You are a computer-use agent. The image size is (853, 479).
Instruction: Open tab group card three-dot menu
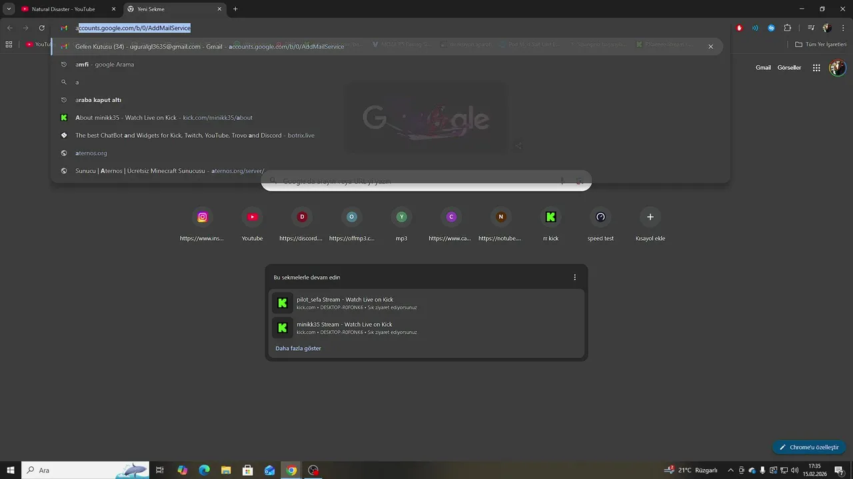(x=574, y=277)
